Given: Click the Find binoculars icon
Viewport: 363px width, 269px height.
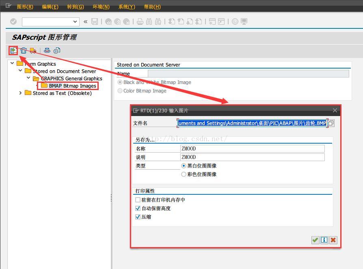Looking at the screenshot, I should click(149, 22).
